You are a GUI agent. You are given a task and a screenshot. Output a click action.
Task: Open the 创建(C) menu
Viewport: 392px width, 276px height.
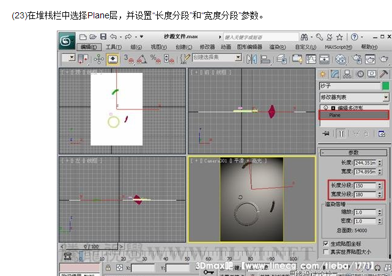coord(183,47)
